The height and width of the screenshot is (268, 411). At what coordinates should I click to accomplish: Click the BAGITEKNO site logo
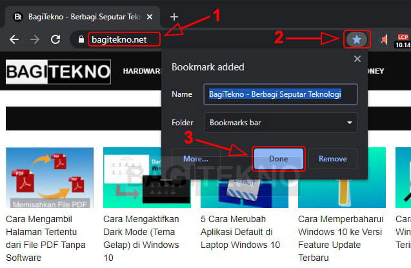58,72
